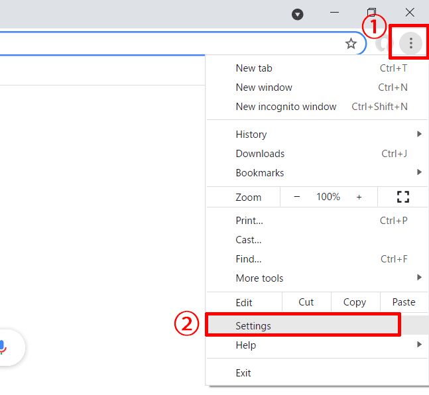Click the fullscreen icon in Zoom row
Screen dimensions: 429x395
coord(402,197)
